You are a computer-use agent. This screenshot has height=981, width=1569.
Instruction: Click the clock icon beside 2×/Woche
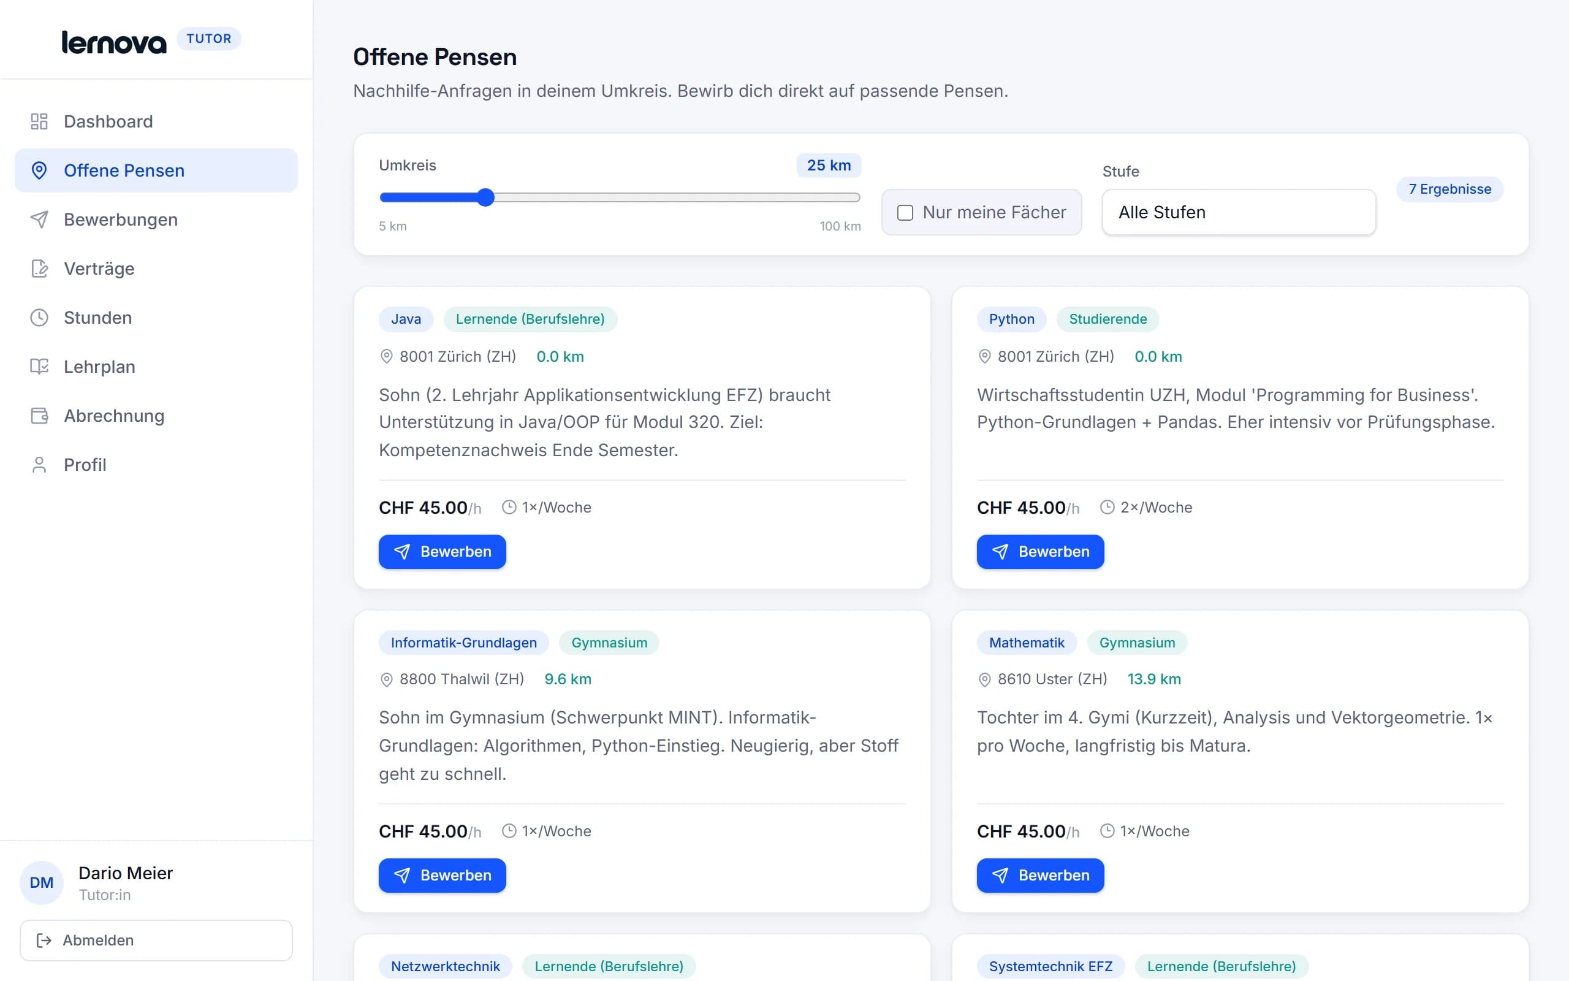(1107, 508)
